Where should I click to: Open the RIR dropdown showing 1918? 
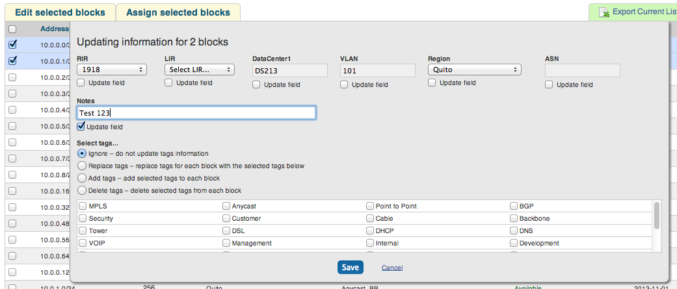[x=111, y=69]
